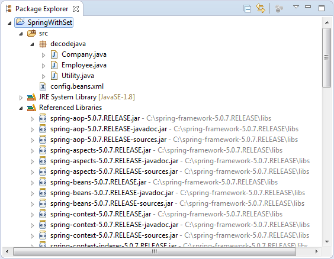Click horizontal scrollbar right arrow
Screen dimensions: 334x259
[316, 251]
